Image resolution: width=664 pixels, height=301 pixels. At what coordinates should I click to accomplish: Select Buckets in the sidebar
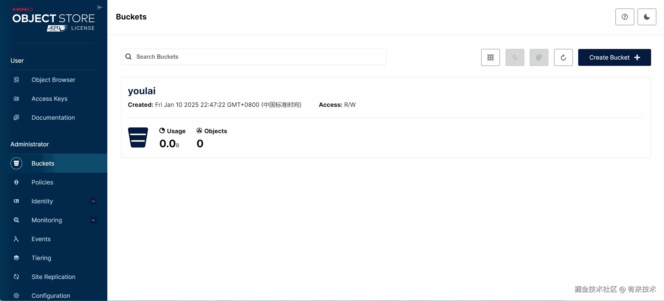pyautogui.click(x=43, y=163)
